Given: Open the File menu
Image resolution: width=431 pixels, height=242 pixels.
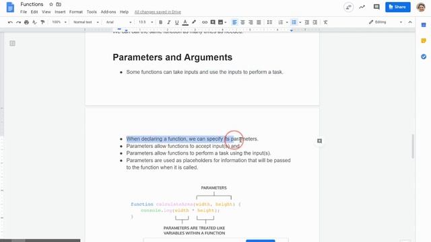Looking at the screenshot, I should click(24, 12).
